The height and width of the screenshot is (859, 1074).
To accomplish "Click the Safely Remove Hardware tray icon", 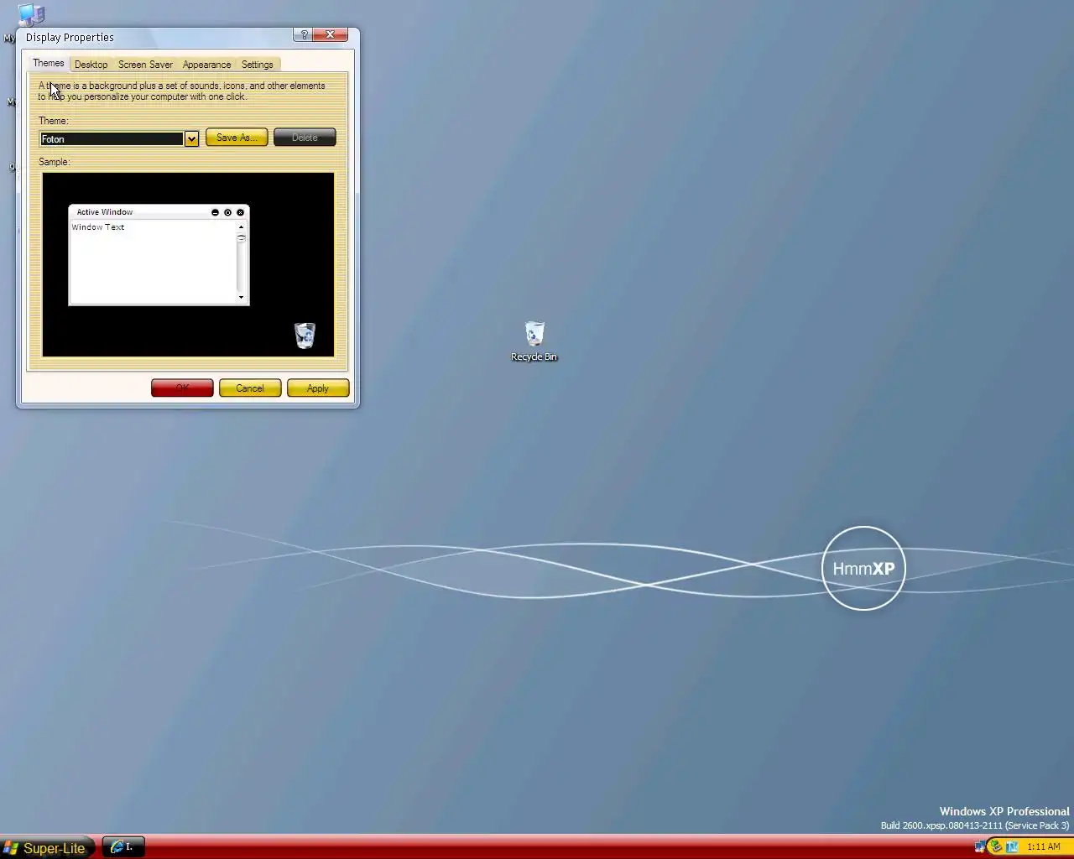I will [995, 846].
